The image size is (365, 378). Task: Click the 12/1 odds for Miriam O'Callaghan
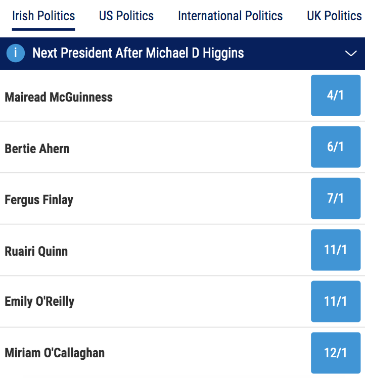pos(335,353)
